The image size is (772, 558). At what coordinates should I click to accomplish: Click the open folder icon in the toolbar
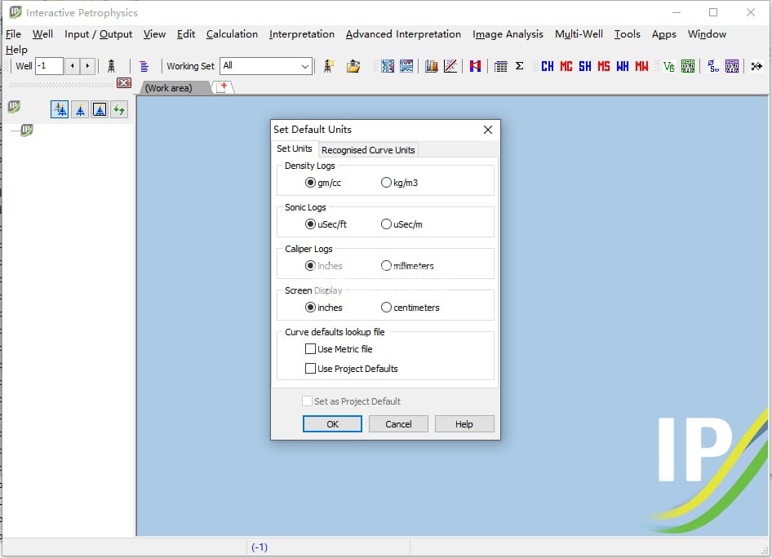(353, 66)
